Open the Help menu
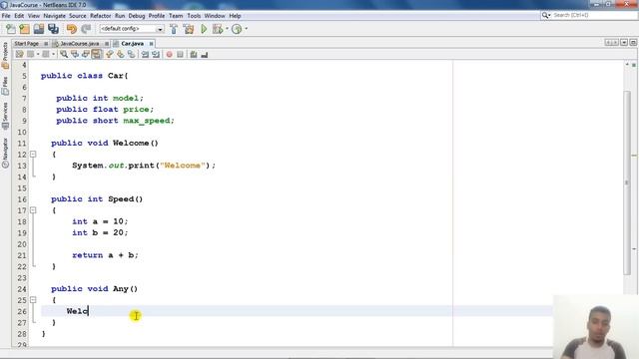The height and width of the screenshot is (359, 639). coord(235,16)
